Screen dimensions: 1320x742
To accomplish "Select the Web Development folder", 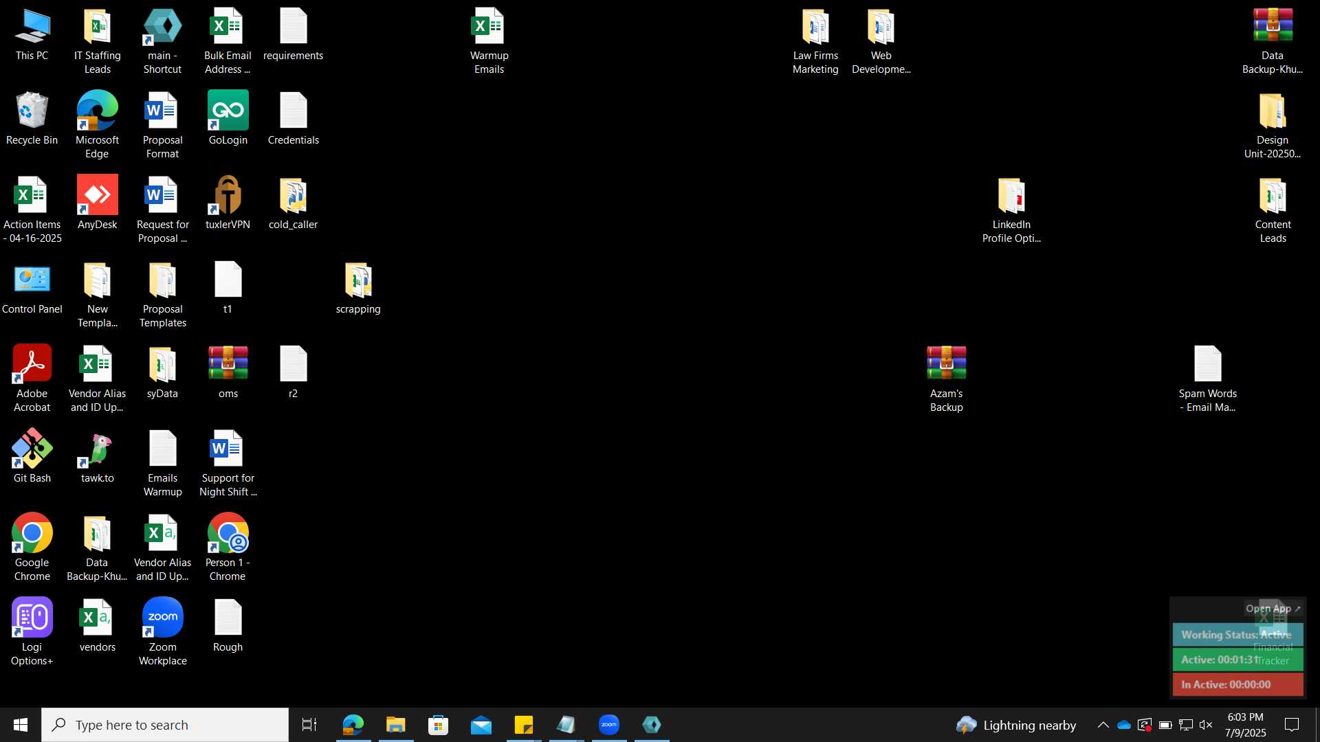I will [881, 41].
